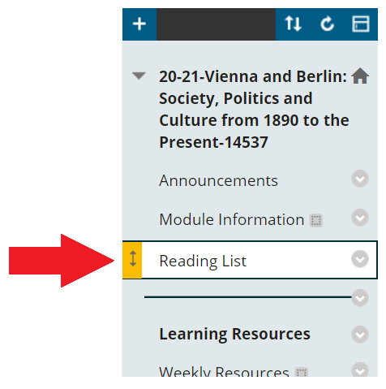Select the Reading List menu item
Image resolution: width=386 pixels, height=389 pixels.
point(203,261)
